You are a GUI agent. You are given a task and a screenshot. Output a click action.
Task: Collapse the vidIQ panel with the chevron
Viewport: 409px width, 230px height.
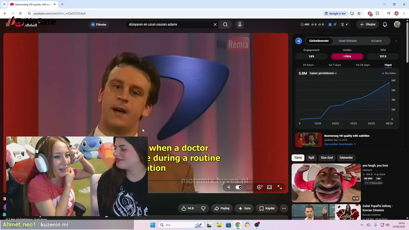(x=396, y=41)
